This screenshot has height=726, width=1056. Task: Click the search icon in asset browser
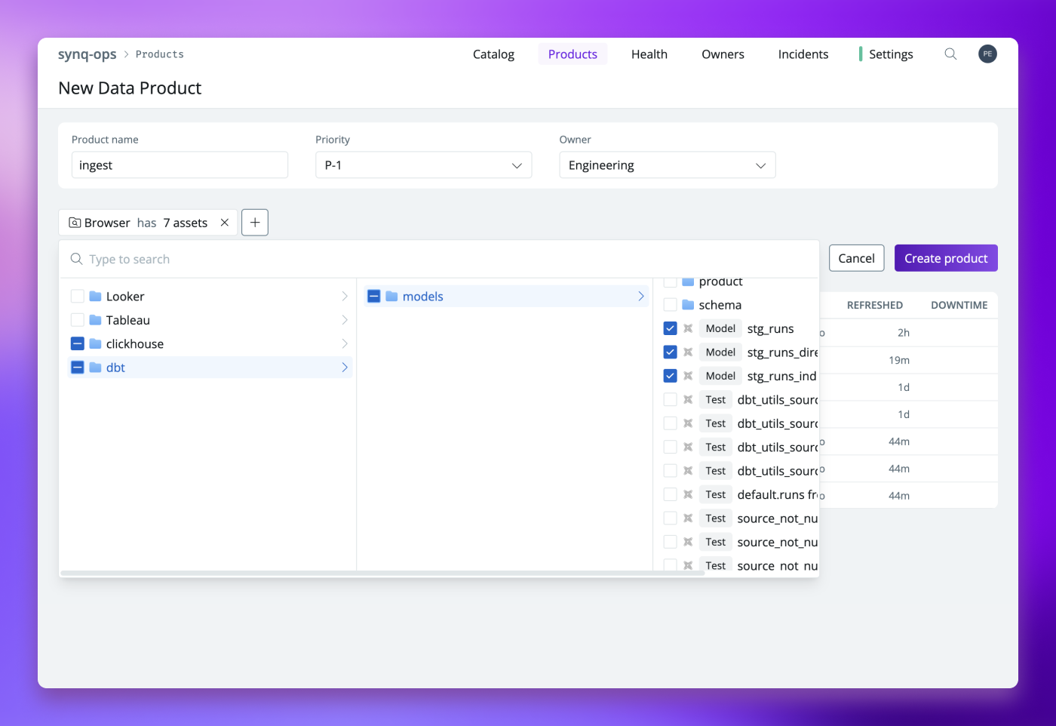(76, 259)
